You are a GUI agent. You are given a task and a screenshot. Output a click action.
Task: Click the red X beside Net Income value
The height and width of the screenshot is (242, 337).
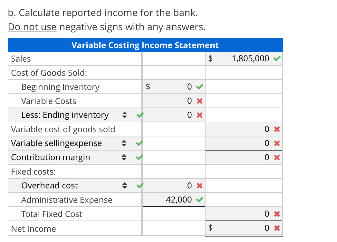(277, 228)
